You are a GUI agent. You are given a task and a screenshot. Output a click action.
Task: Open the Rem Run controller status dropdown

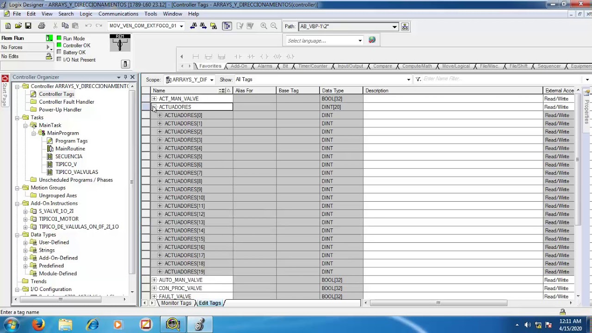(49, 38)
